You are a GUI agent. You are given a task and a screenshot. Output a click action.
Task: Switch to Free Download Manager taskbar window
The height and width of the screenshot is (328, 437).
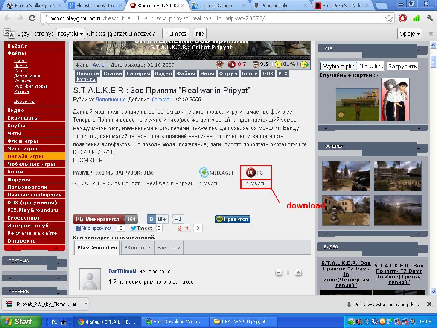click(175, 322)
